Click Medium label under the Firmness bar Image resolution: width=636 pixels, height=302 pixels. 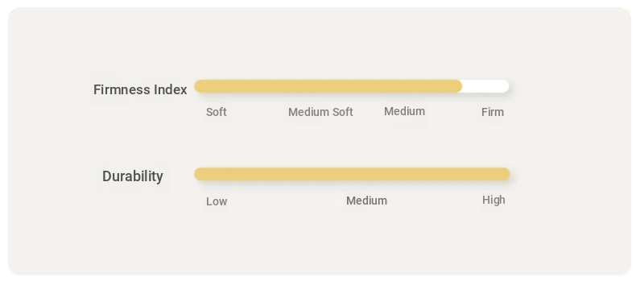(404, 111)
